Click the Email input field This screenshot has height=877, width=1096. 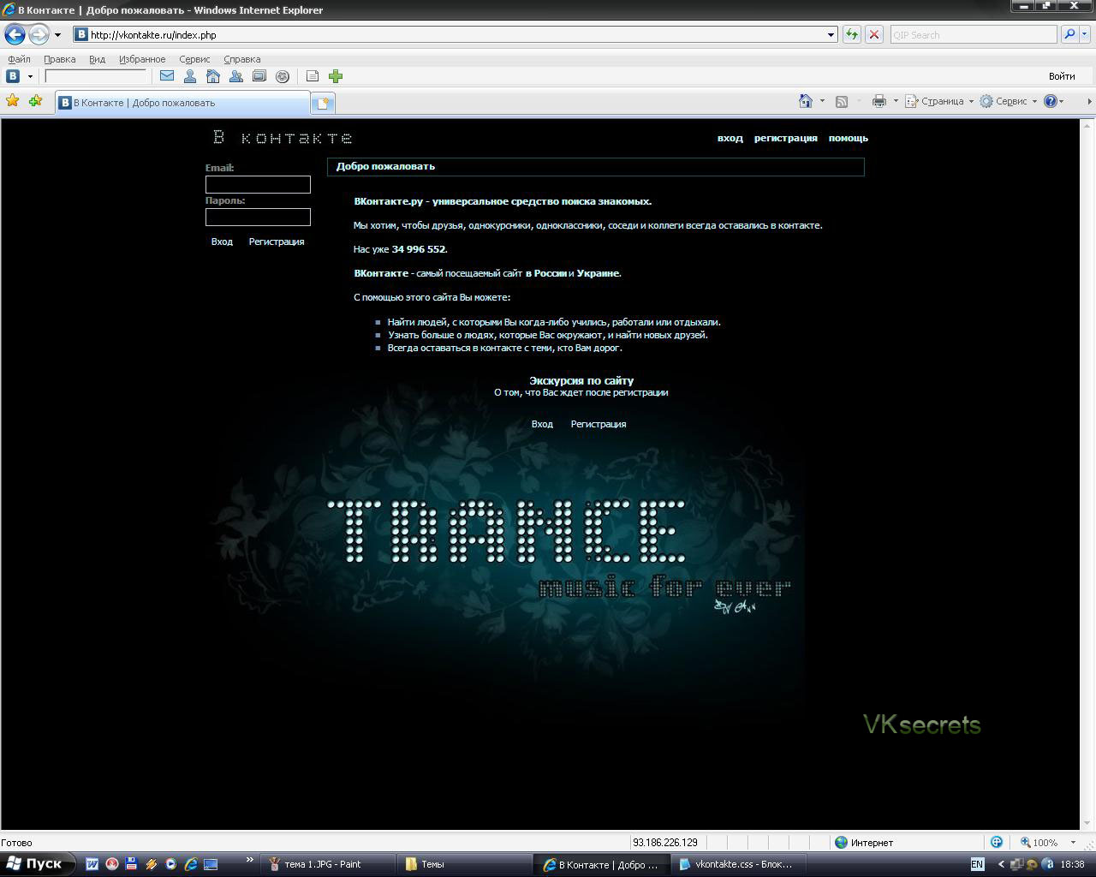click(258, 184)
